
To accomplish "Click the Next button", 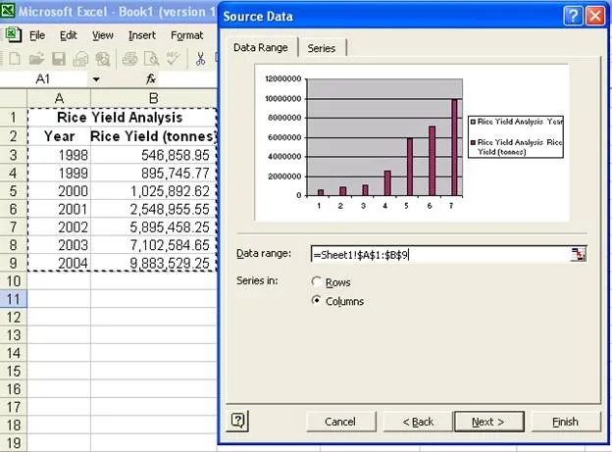I will (x=488, y=422).
